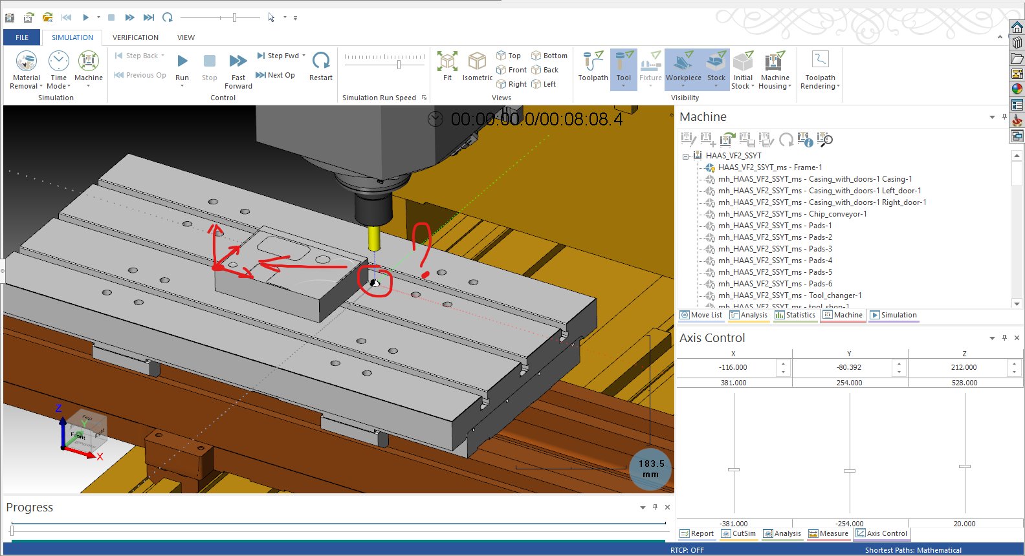The height and width of the screenshot is (556, 1025).
Task: Select the Isometric view icon
Action: point(477,61)
